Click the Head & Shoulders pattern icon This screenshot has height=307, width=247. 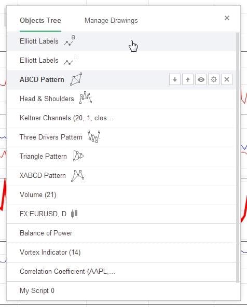tap(86, 97)
